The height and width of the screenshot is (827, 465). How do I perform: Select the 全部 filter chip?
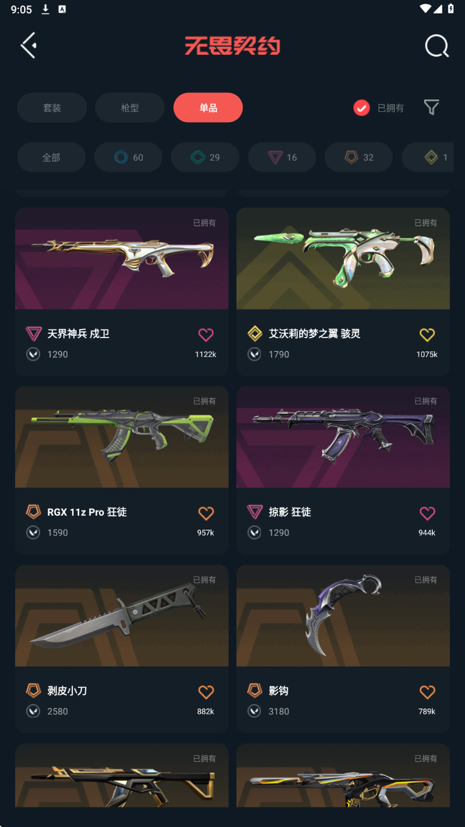[51, 157]
